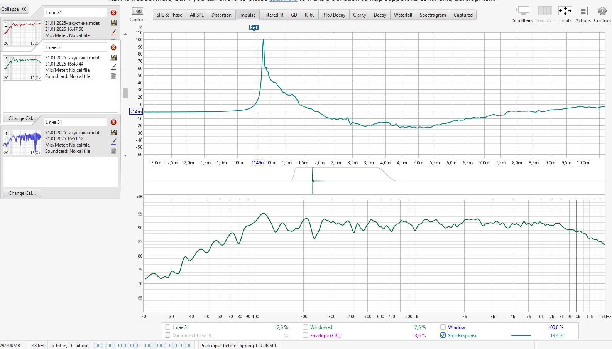Image resolution: width=612 pixels, height=349 pixels.
Task: Switch to SPL & Phase tab
Action: pyautogui.click(x=169, y=15)
